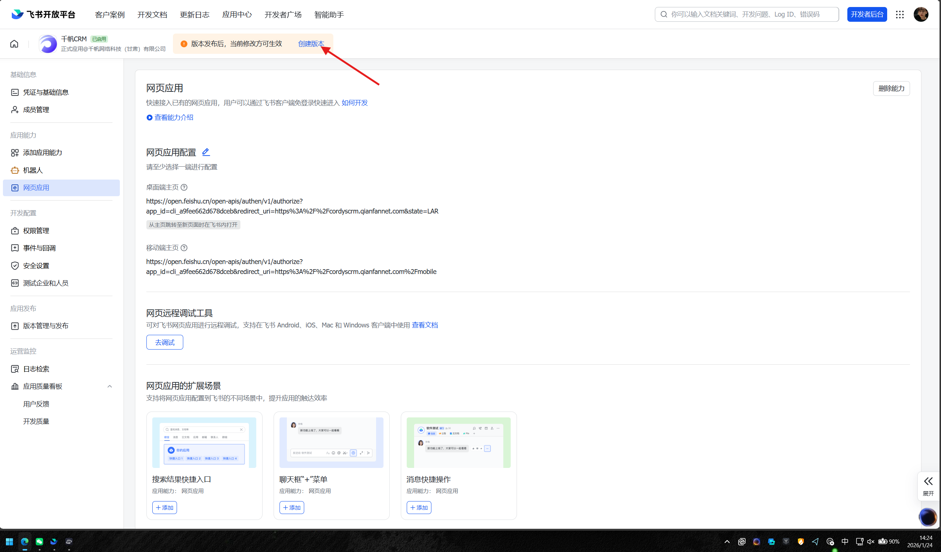Collapse the 应用质量看板 sidebar section

(x=110, y=386)
